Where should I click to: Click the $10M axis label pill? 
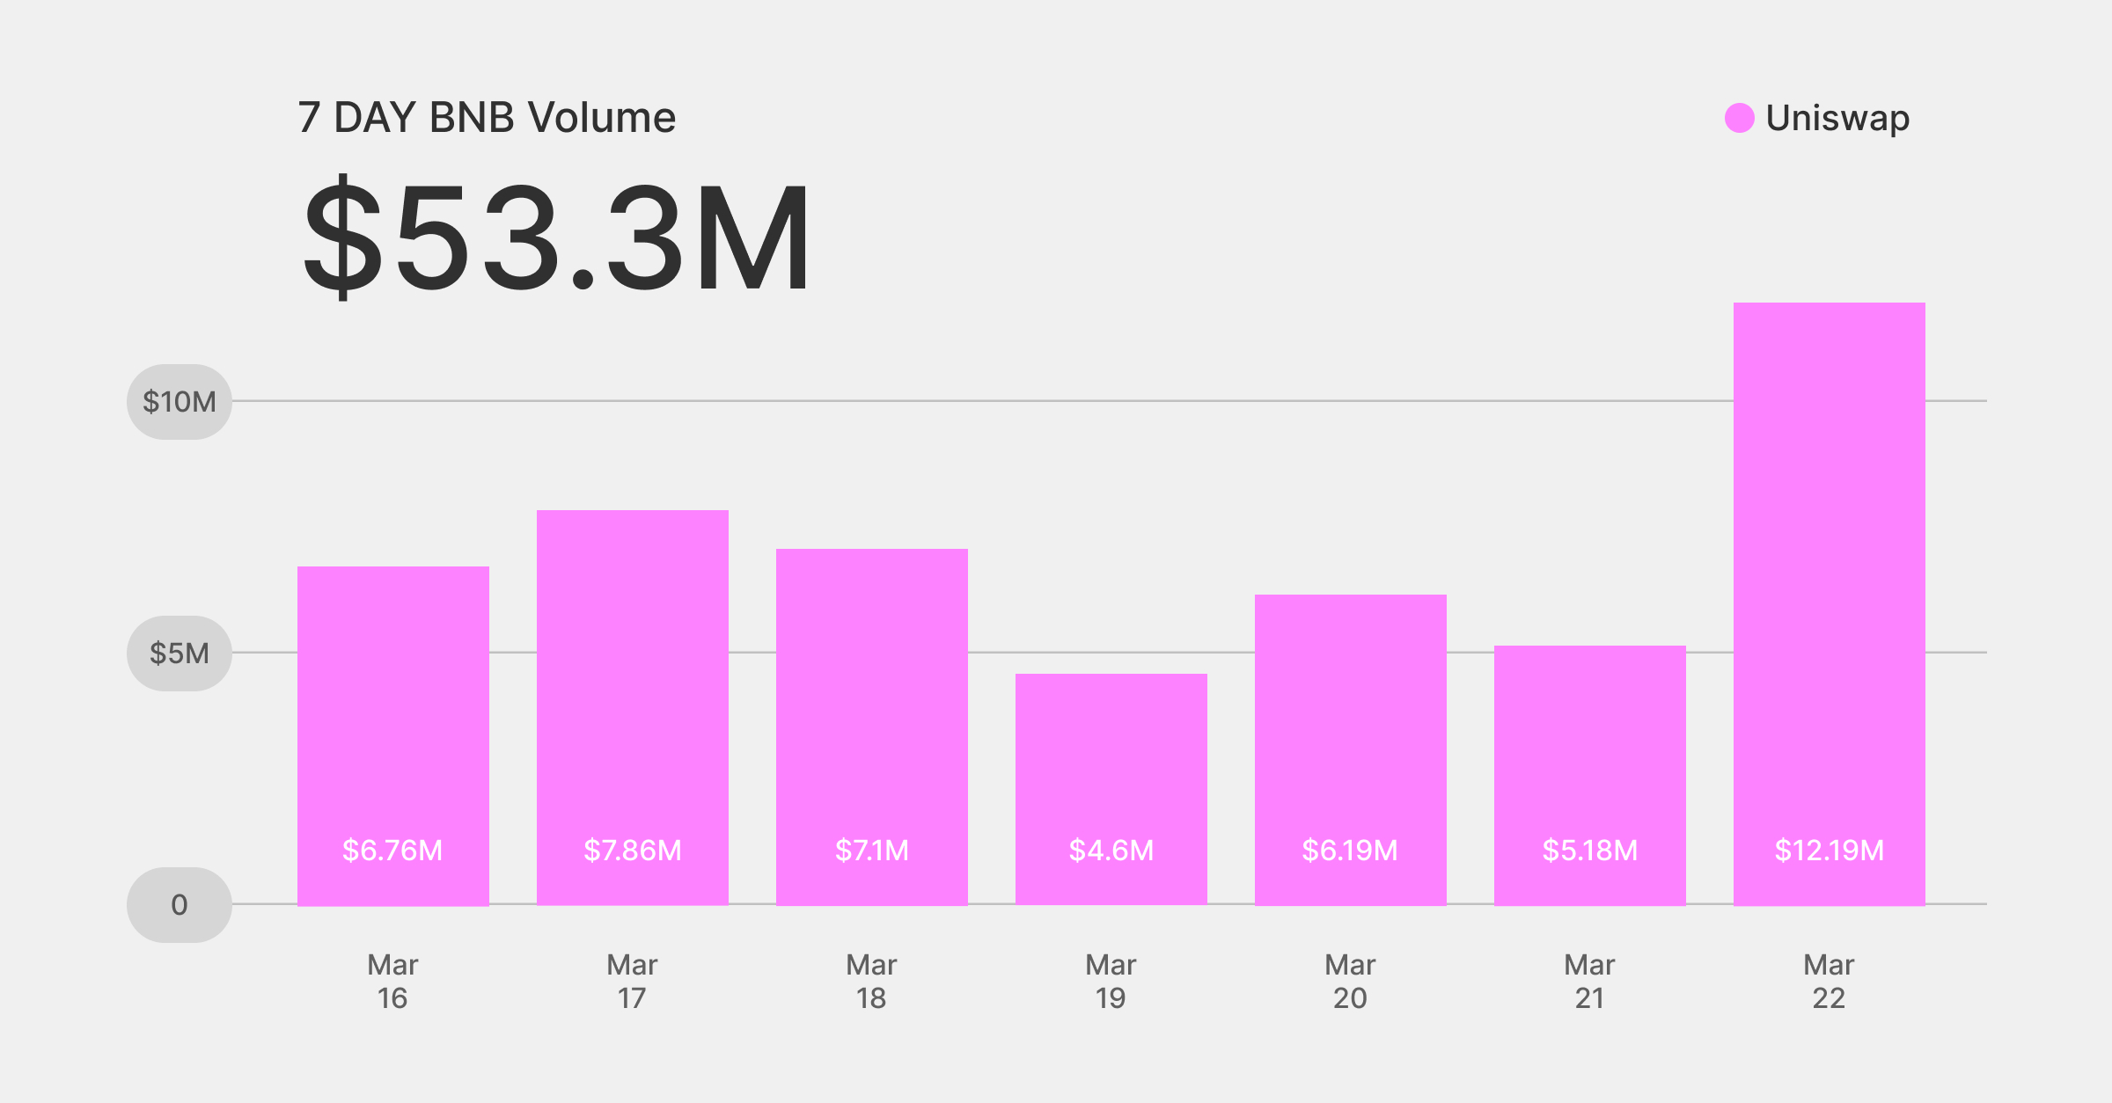(x=180, y=402)
